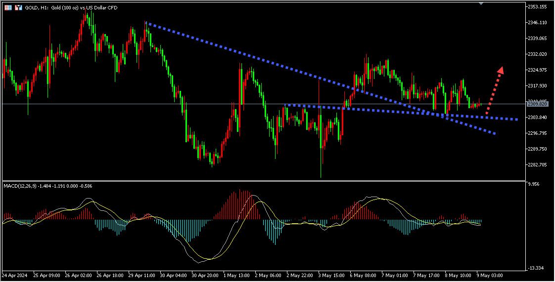The height and width of the screenshot is (282, 555).
Task: Click the current price label 2309.820
Action: pos(537,104)
